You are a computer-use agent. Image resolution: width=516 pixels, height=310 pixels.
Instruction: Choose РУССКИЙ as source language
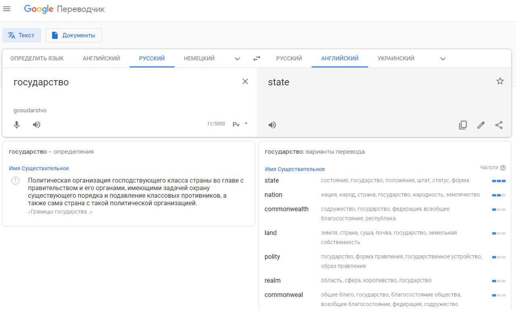click(152, 58)
